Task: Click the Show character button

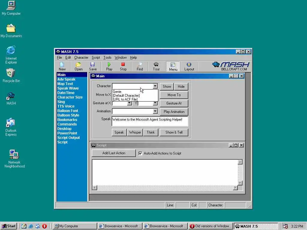Action: [167, 87]
